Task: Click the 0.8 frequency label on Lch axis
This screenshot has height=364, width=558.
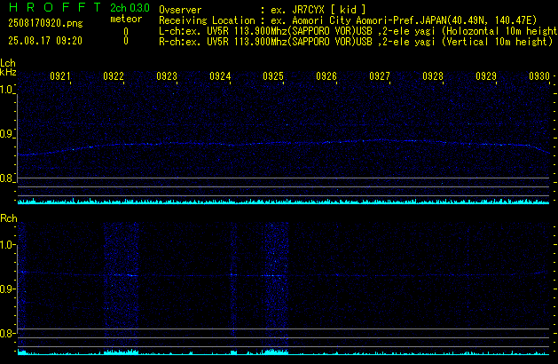Action: point(6,178)
